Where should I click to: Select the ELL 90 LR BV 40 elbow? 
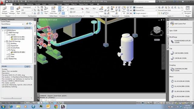(180, 91)
